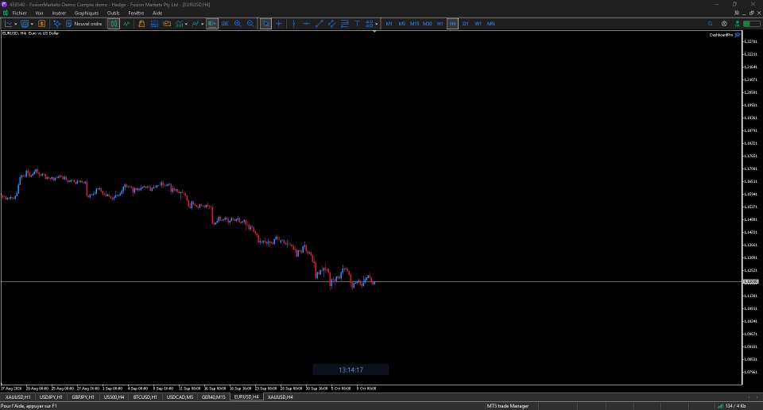Expand the profiles dropdown arrow
The width and height of the screenshot is (763, 410).
32,24
